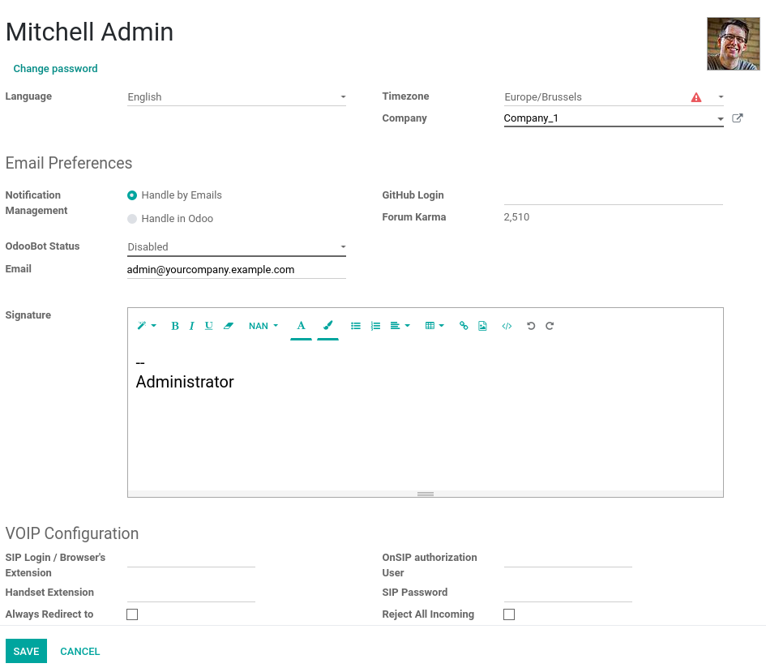Viewport: 766px width, 672px height.
Task: Select the Handle in Odoo notification option
Action: (131, 218)
